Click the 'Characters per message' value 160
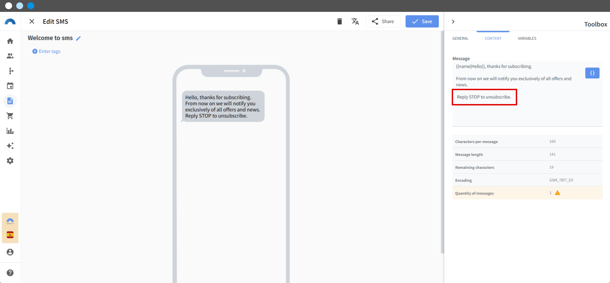610x283 pixels. click(x=552, y=141)
